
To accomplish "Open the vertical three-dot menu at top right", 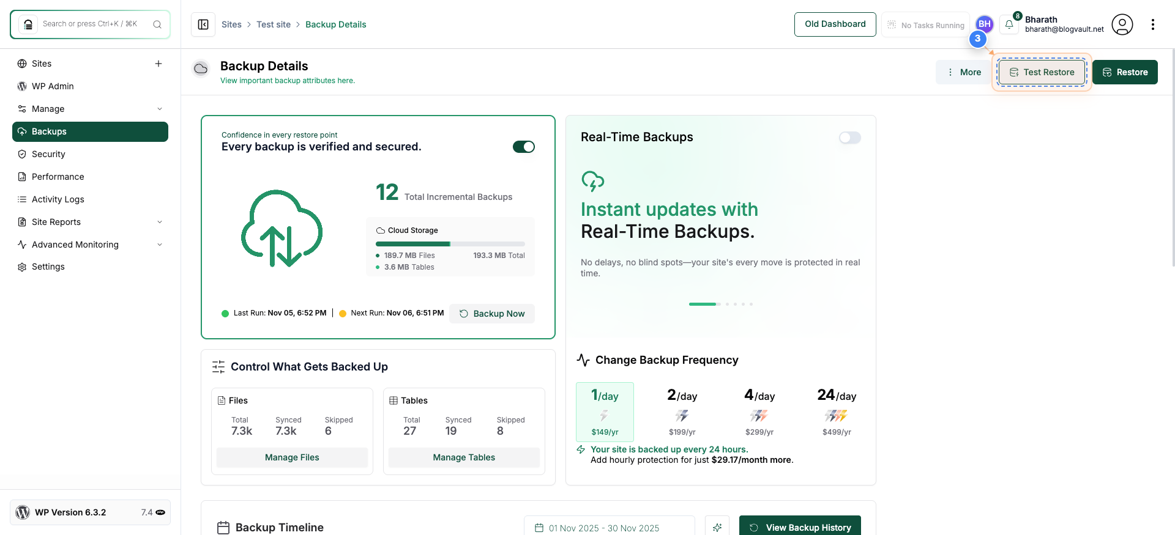I will point(1153,24).
